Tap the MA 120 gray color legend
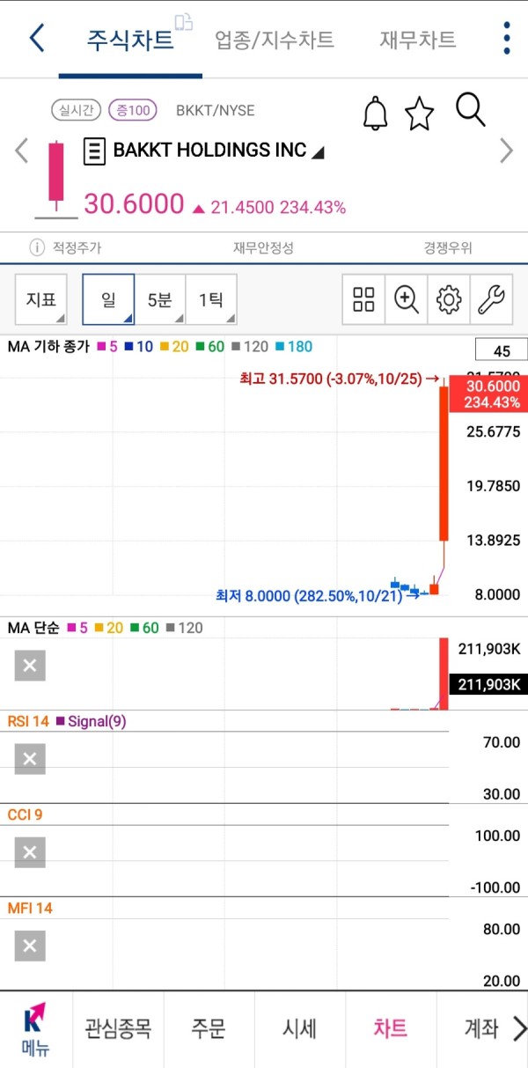The image size is (528, 1068). (x=249, y=347)
